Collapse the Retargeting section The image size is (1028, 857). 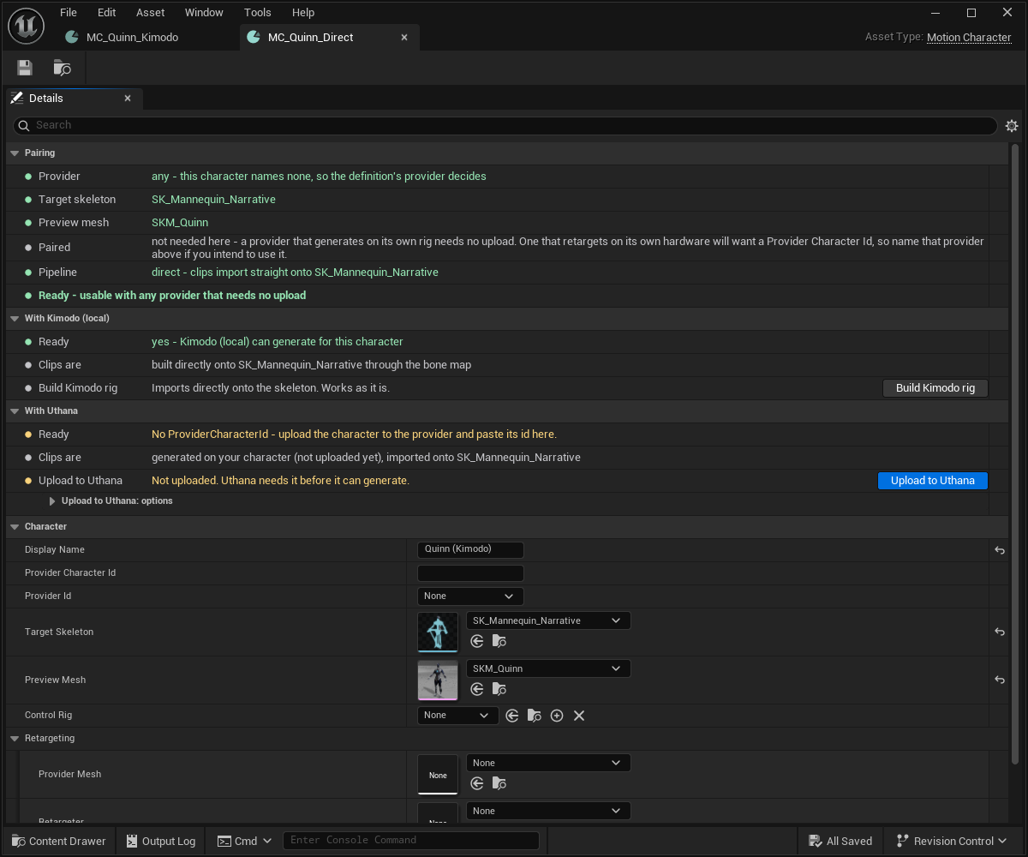coord(15,739)
